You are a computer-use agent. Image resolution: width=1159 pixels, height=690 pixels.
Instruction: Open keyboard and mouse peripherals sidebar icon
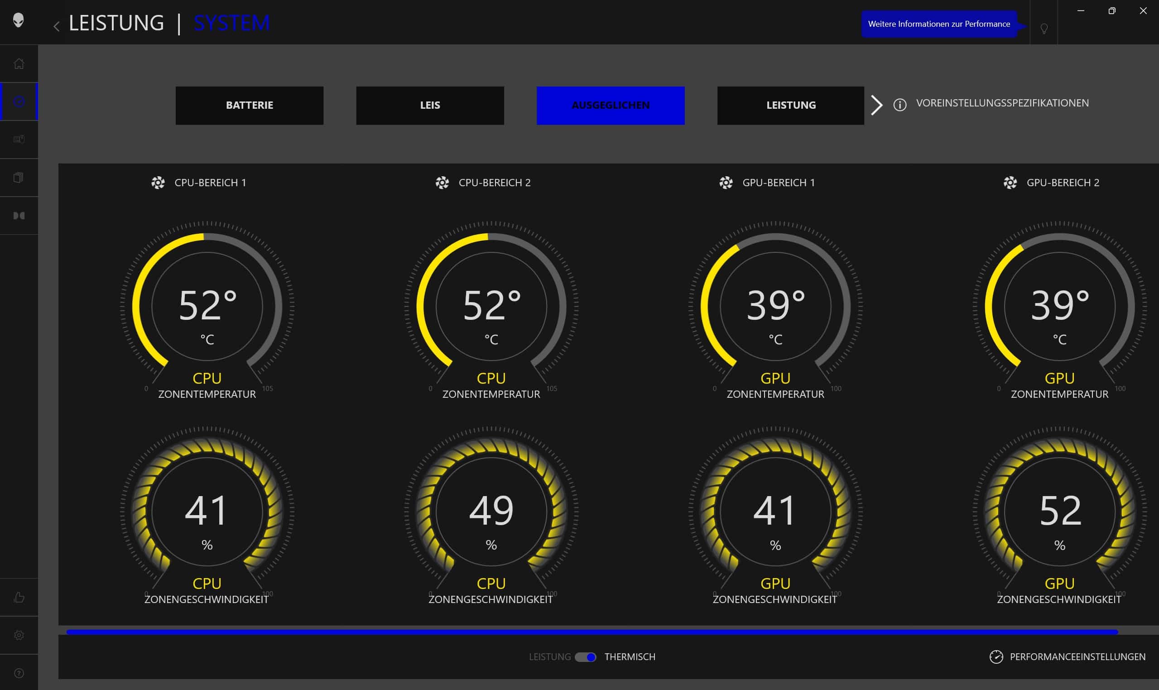(x=19, y=140)
